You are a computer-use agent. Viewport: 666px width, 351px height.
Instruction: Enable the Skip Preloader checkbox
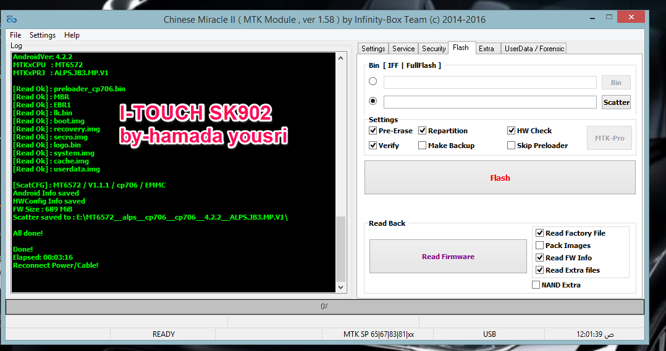(512, 146)
